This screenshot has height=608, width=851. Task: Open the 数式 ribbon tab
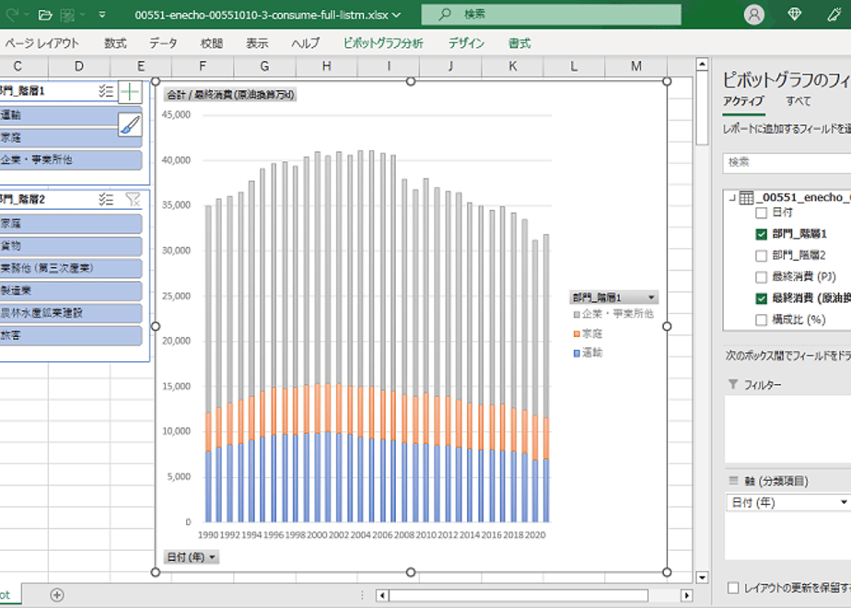tap(115, 43)
